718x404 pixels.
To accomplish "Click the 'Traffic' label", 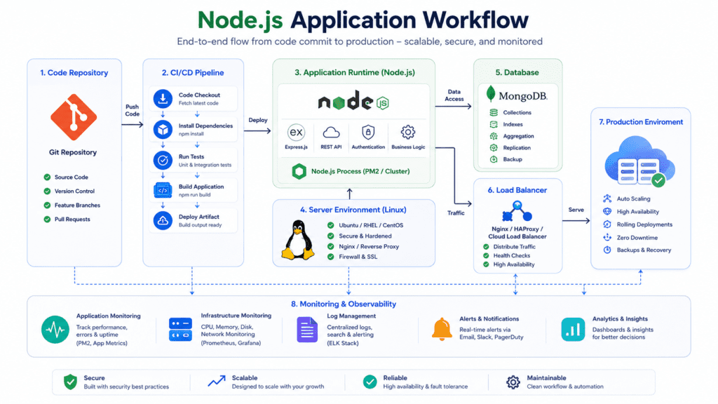I will point(456,213).
